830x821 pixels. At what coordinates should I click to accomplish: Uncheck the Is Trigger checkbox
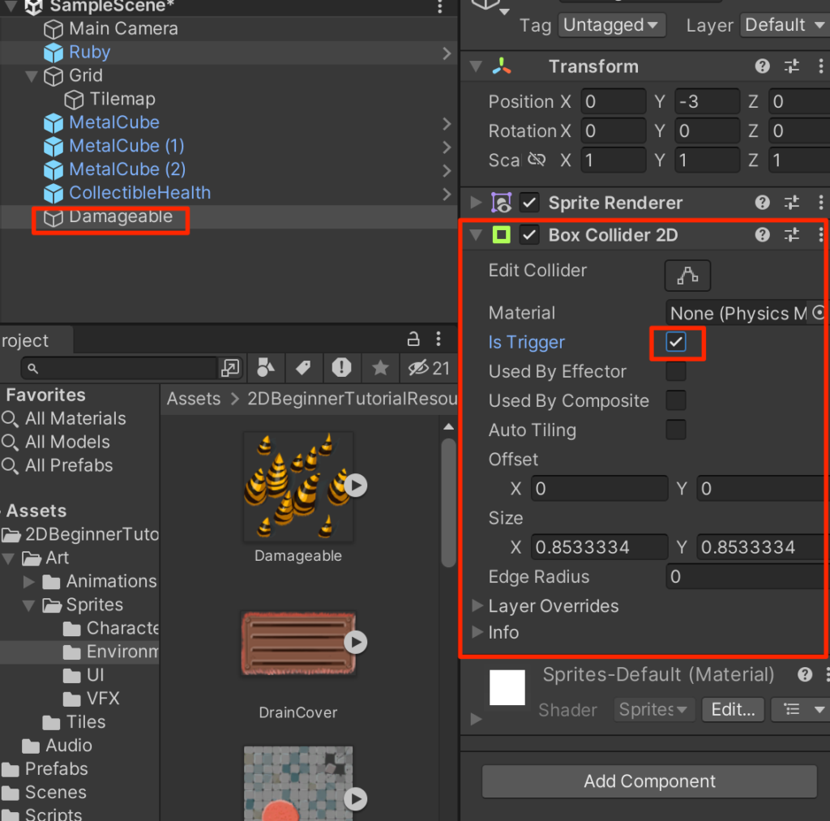676,342
